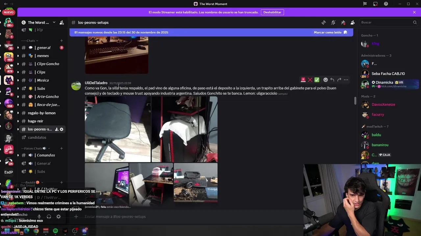The height and width of the screenshot is (236, 421).
Task: Open Spotify from the taskbar
Action: point(55,231)
